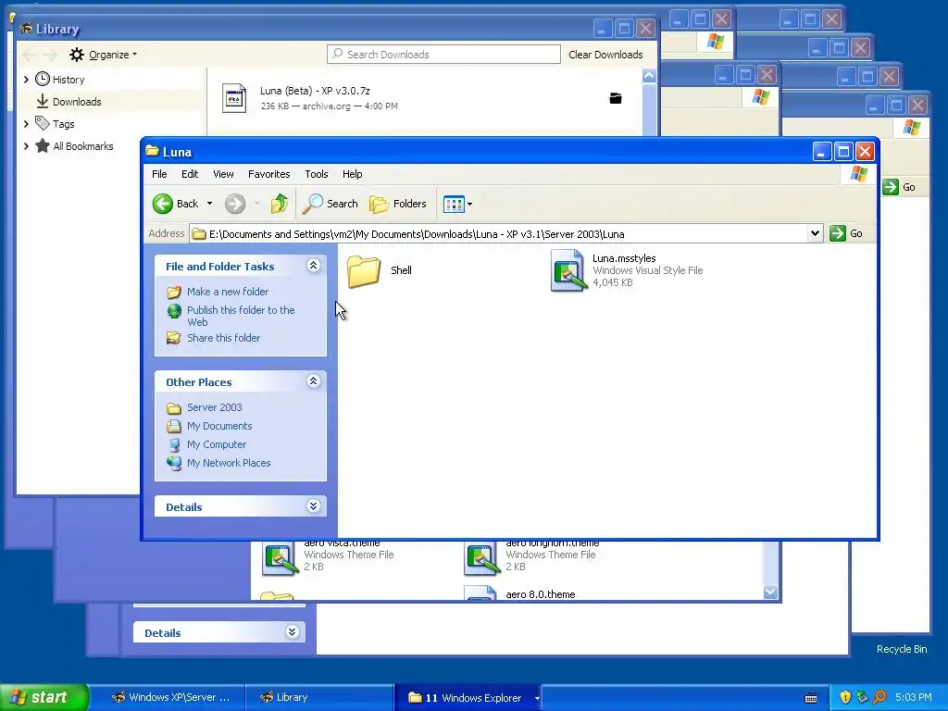Open Search in the Luna toolbar

coord(331,204)
